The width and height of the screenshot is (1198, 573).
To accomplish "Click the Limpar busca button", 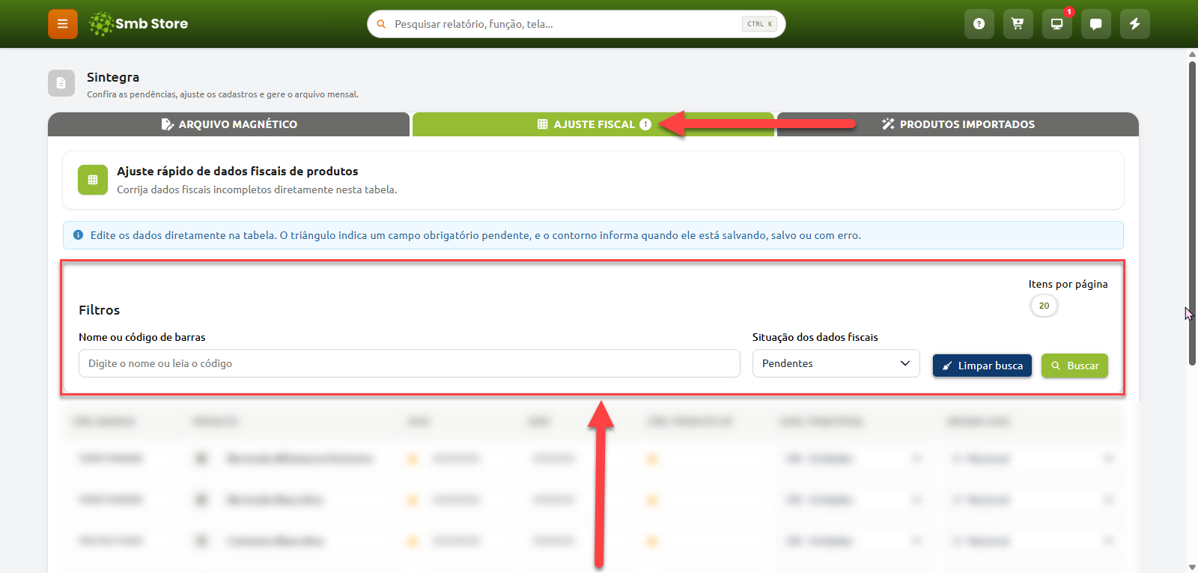I will pyautogui.click(x=982, y=366).
